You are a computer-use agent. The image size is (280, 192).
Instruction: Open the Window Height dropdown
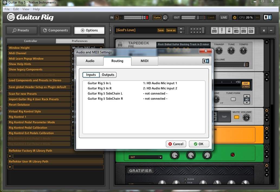[x=101, y=48]
